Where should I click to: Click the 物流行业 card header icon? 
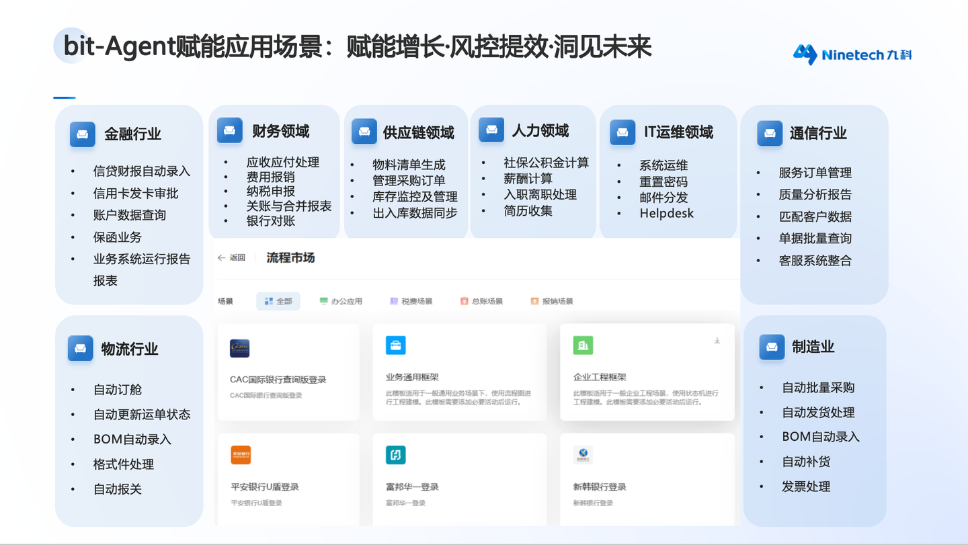click(80, 349)
